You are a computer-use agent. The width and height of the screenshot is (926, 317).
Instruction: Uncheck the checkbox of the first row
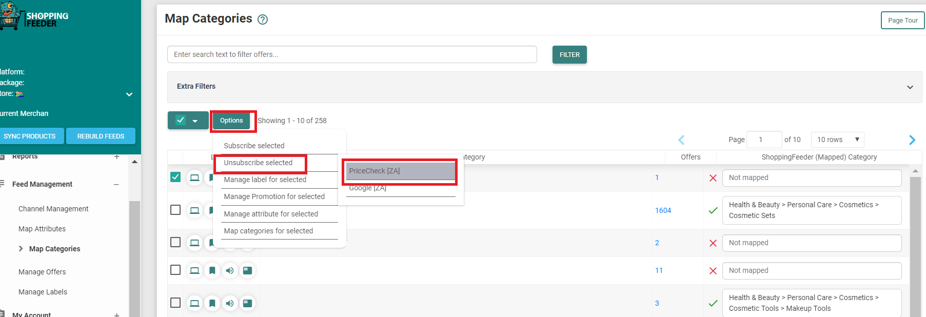click(175, 177)
